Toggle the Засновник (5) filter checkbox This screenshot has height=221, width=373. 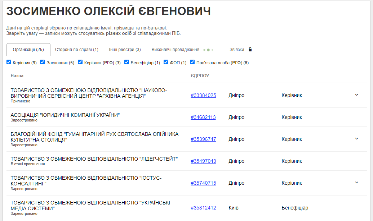pyautogui.click(x=43, y=62)
